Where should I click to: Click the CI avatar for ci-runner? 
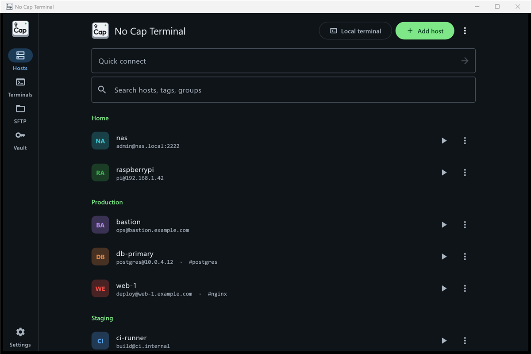pos(100,341)
